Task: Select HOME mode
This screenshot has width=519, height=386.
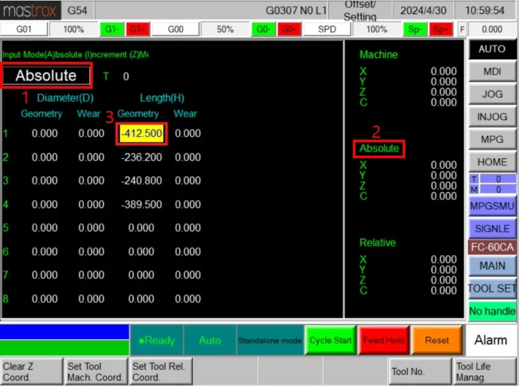Action: 492,162
